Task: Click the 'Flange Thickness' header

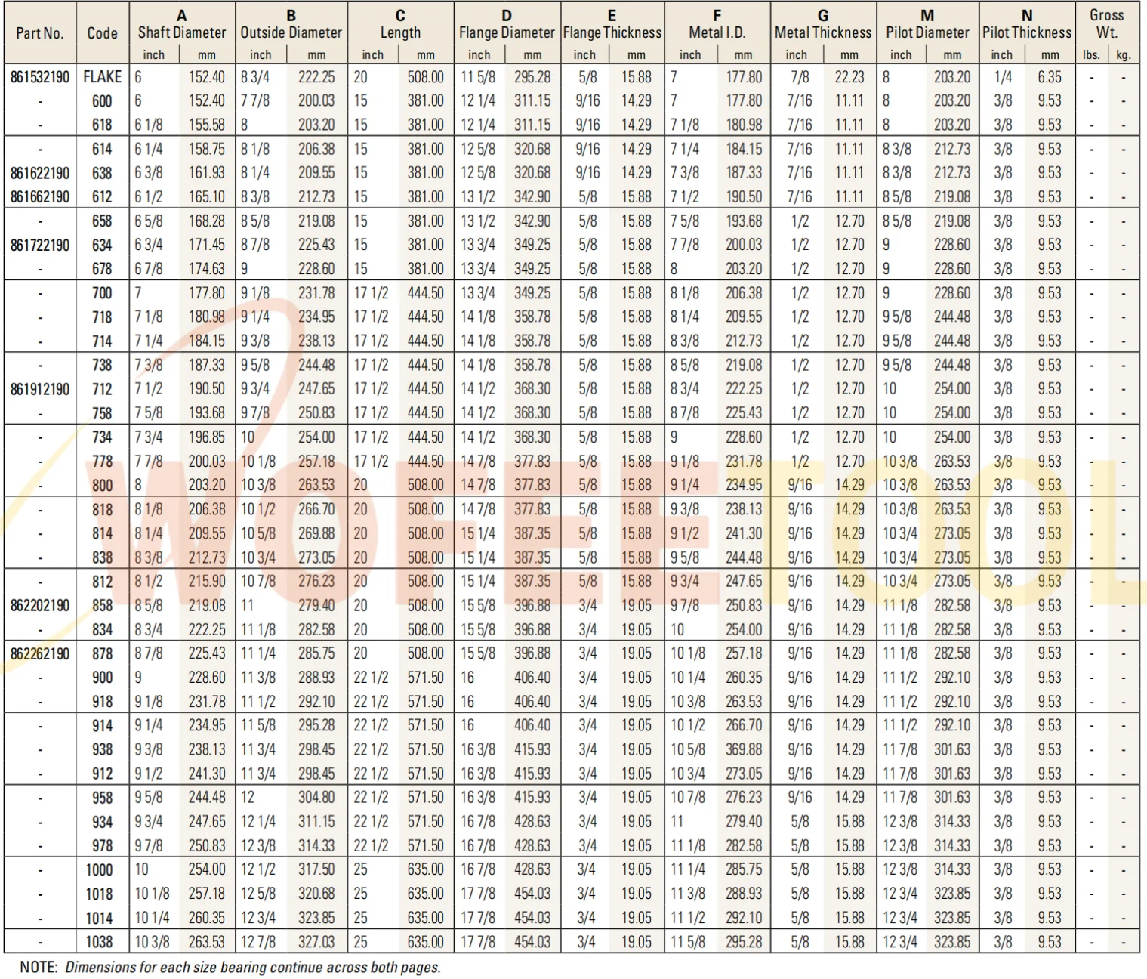Action: point(612,32)
